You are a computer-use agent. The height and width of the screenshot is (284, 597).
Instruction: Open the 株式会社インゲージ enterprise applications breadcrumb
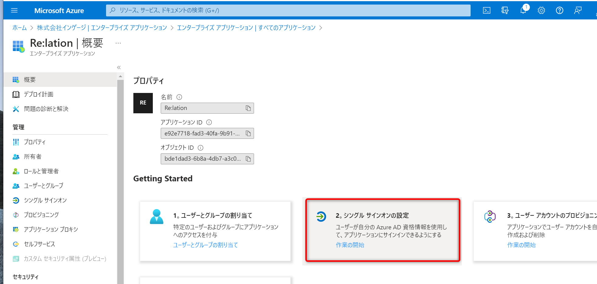tap(102, 28)
